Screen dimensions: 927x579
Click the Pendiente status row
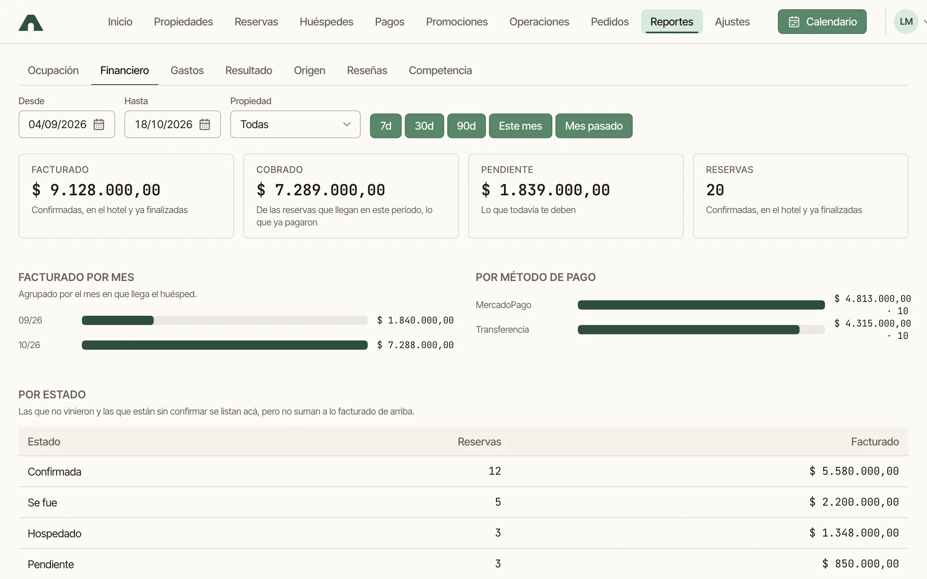pos(463,564)
